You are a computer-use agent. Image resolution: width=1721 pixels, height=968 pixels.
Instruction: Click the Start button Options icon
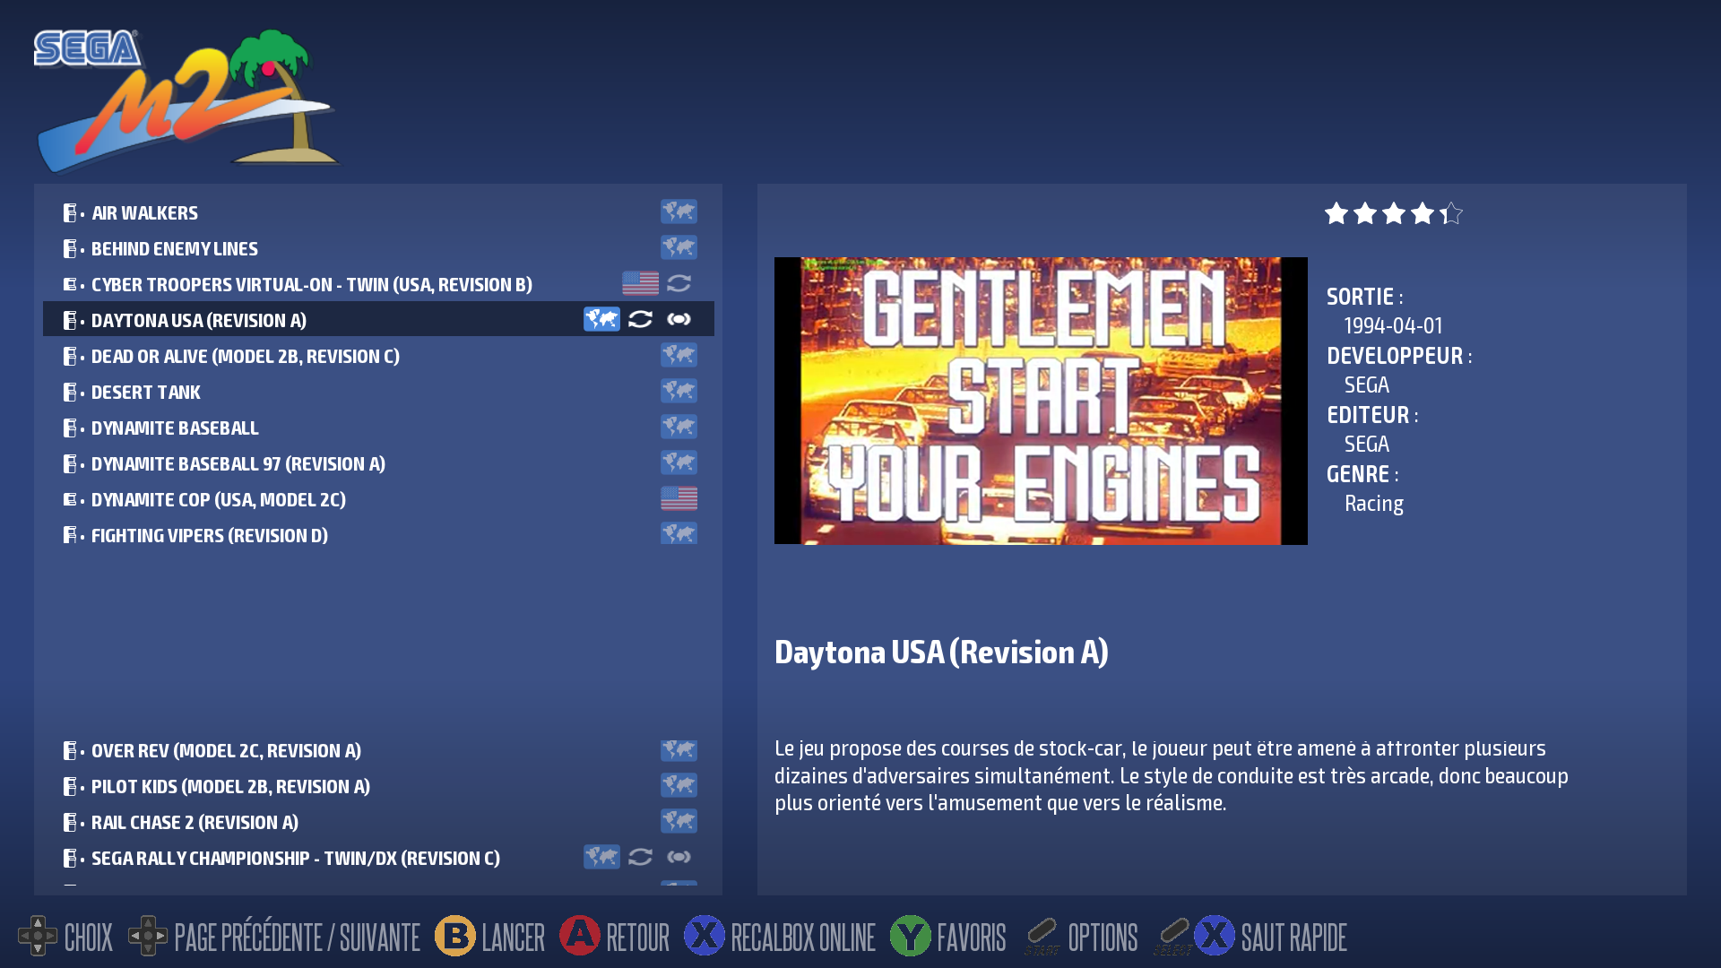point(1042,936)
